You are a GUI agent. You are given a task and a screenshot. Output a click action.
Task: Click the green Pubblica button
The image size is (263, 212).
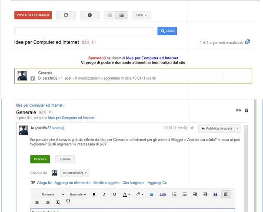pyautogui.click(x=40, y=159)
